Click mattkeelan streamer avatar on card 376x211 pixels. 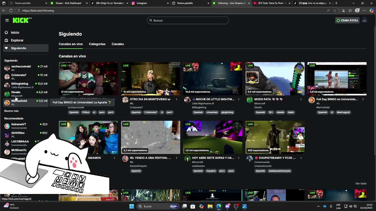pyautogui.click(x=187, y=159)
